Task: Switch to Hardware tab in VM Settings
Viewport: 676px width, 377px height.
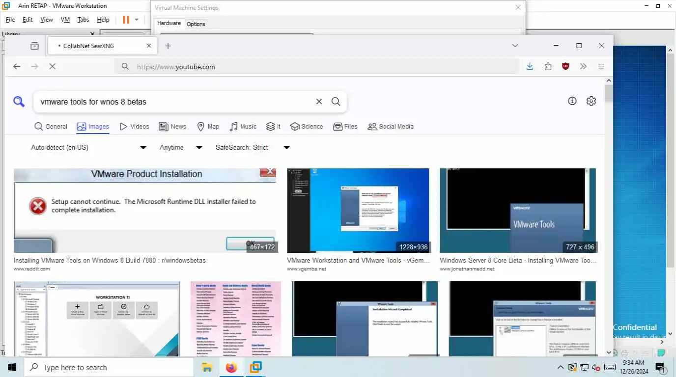Action: tap(169, 23)
